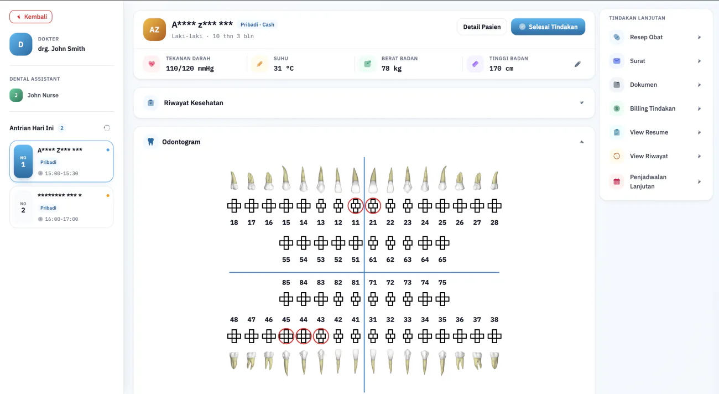Click the John Nurse avatar icon
Screen dimensions: 719x394
16,95
